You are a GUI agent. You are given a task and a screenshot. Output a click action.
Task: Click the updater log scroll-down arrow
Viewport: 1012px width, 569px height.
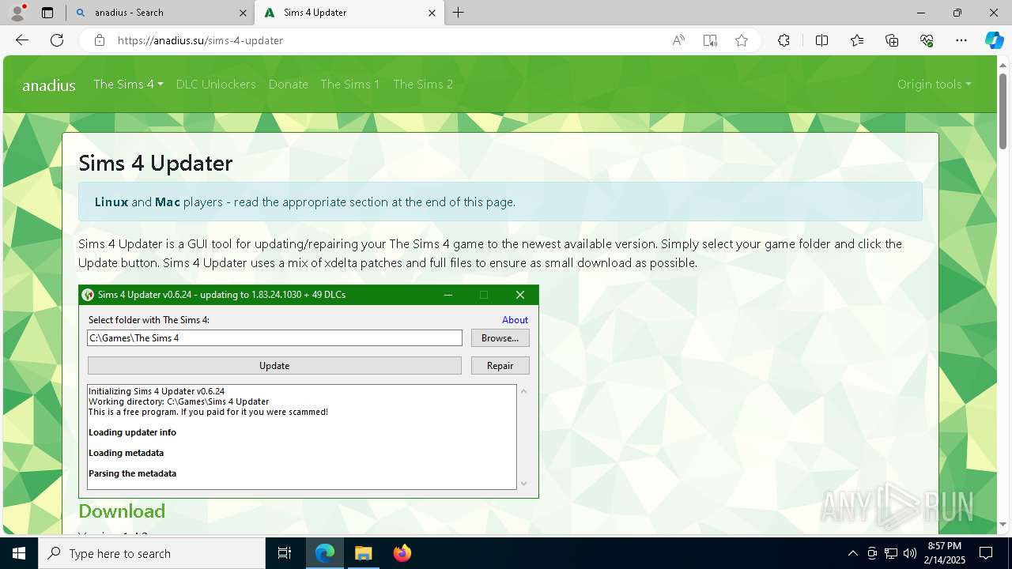(x=523, y=483)
